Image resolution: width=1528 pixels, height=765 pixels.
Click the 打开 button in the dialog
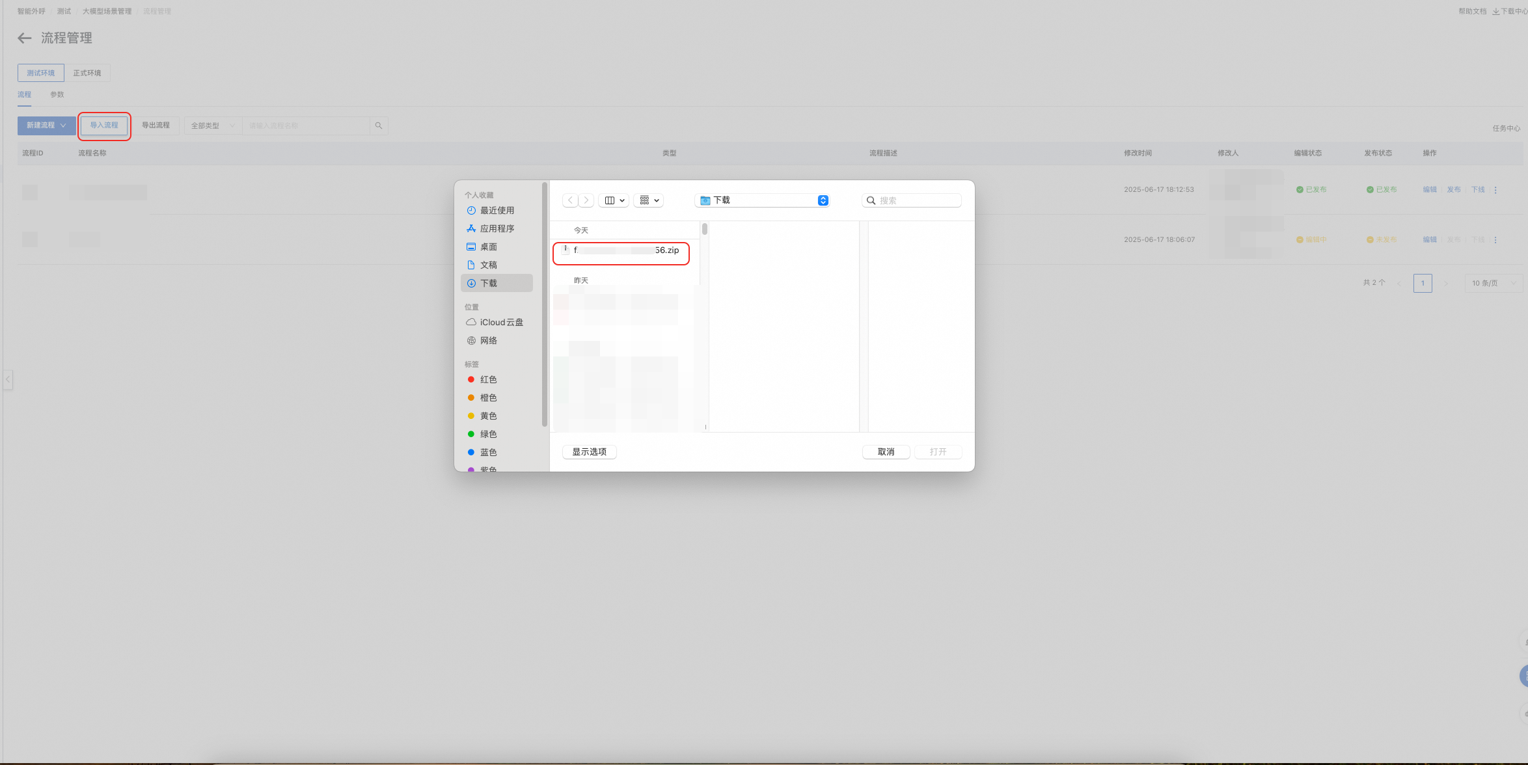938,452
